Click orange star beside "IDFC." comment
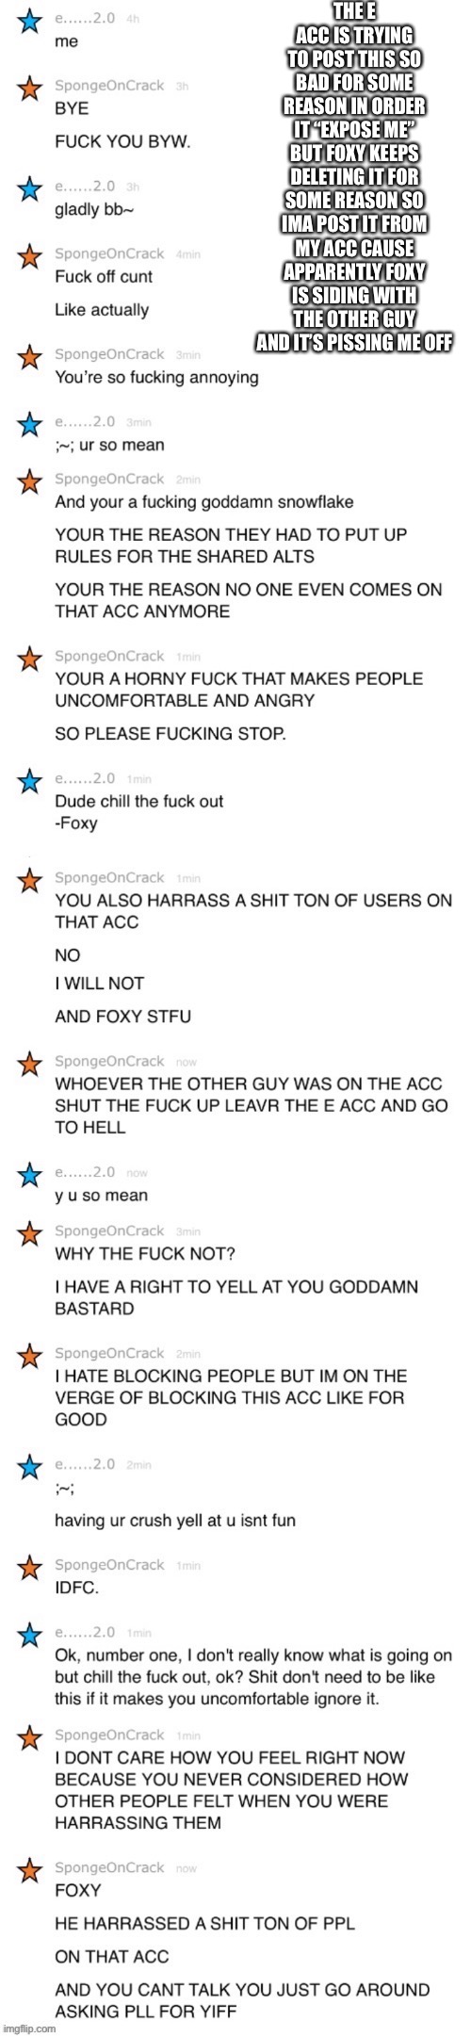Viewport: 471px width, 2037px height. tap(30, 1569)
